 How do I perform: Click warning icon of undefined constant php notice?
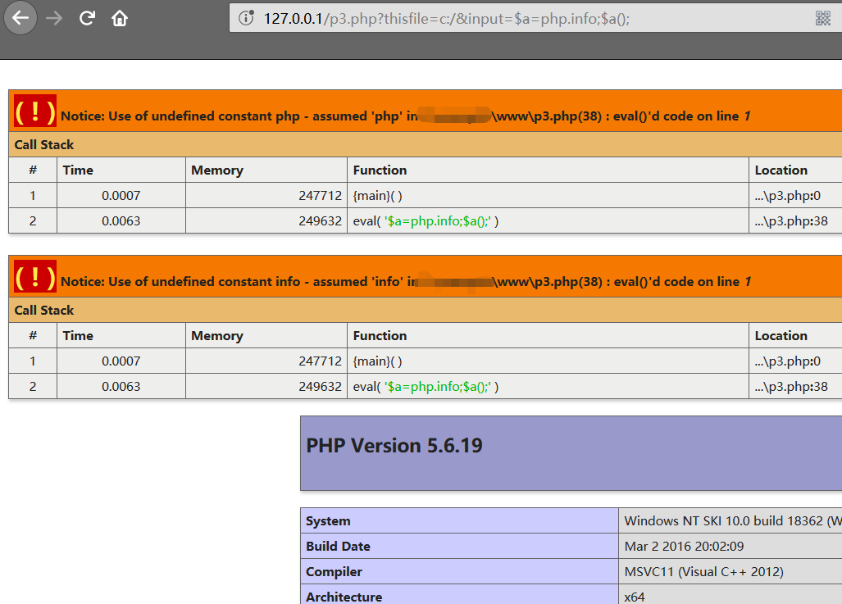point(35,111)
